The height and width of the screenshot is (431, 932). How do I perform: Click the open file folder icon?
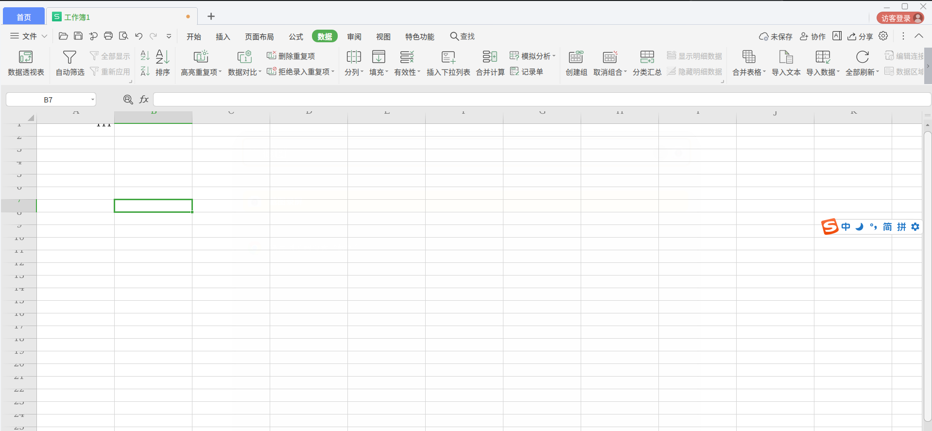(63, 36)
